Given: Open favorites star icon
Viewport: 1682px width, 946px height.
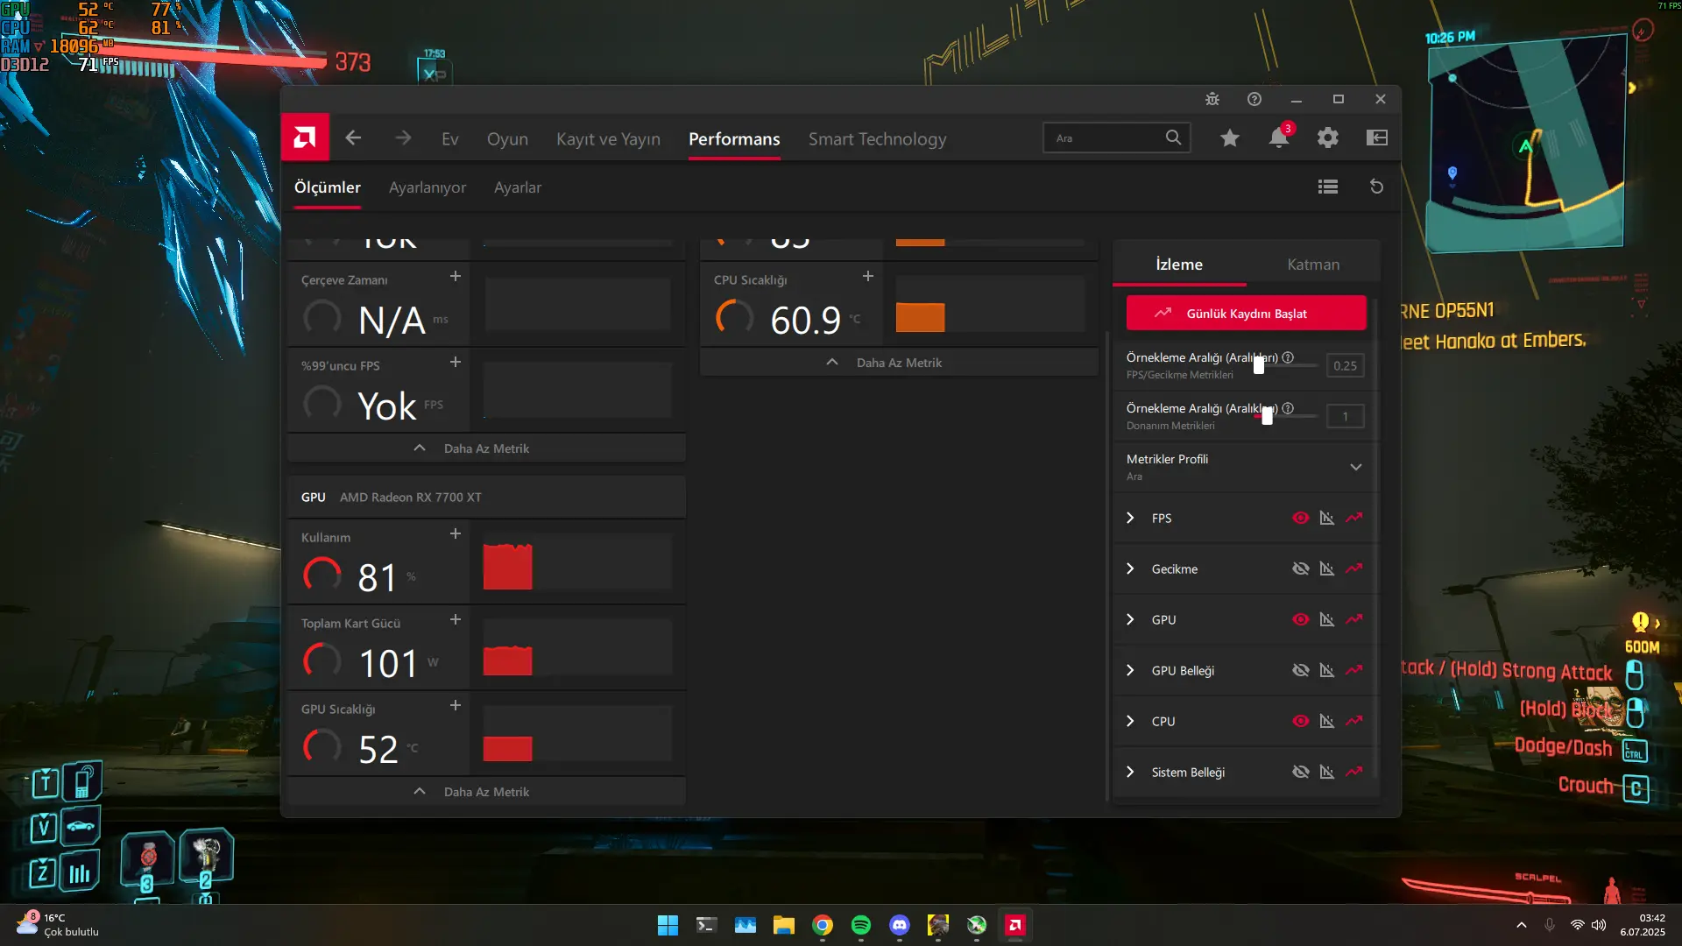Looking at the screenshot, I should click(x=1230, y=138).
